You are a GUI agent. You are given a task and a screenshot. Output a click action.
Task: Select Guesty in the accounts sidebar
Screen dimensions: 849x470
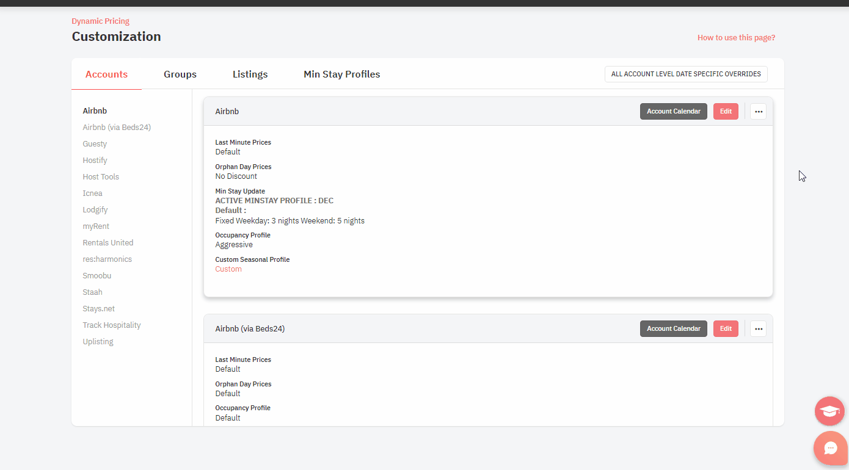click(x=95, y=144)
